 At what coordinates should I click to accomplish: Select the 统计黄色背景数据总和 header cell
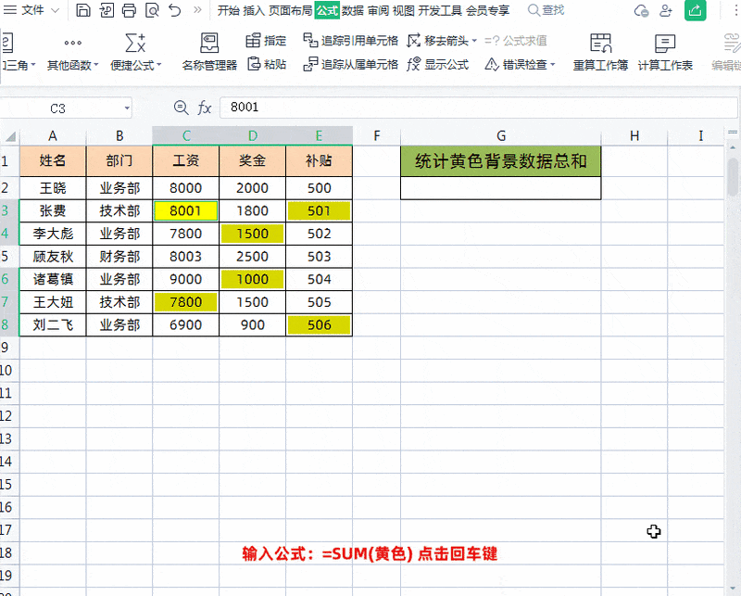[501, 161]
